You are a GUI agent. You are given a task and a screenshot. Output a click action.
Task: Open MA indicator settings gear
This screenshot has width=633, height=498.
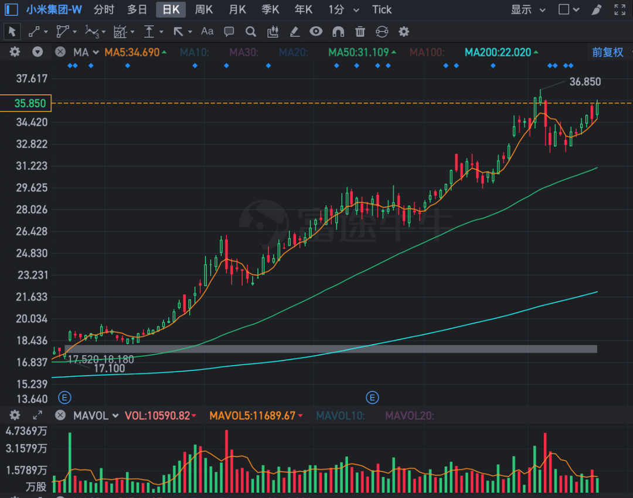coord(15,52)
